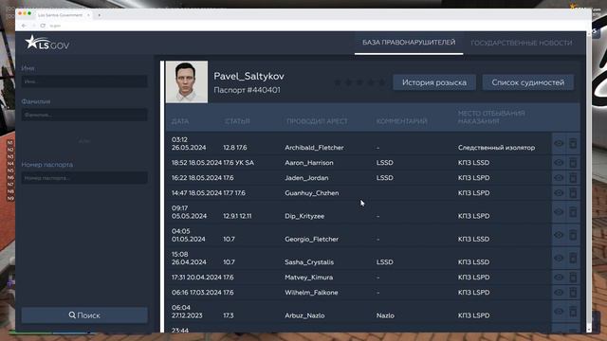
Task: Click the browser back arrow
Action: (x=24, y=26)
